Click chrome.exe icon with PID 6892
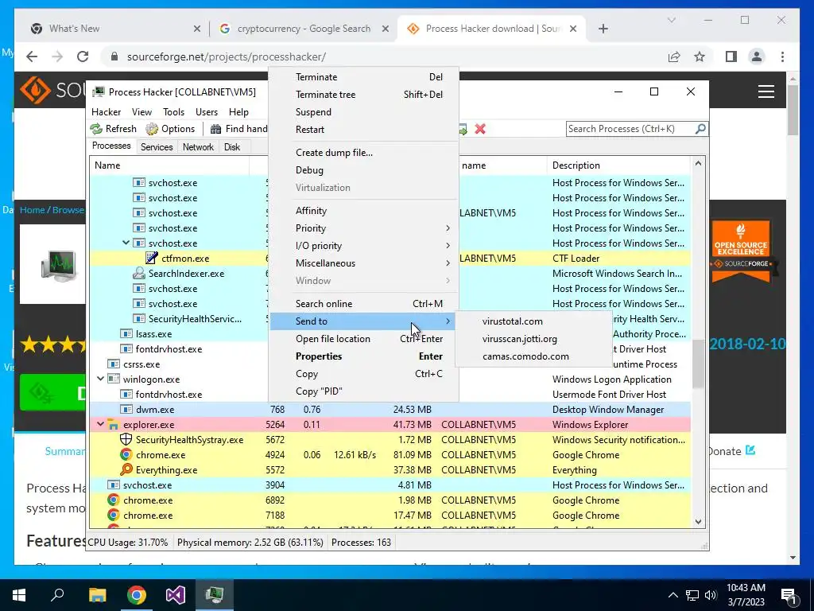 [113, 500]
